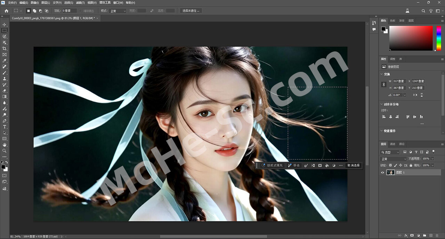The image size is (445, 239).
Task: Select the Horizontal Type (T) tool
Action: (5, 127)
